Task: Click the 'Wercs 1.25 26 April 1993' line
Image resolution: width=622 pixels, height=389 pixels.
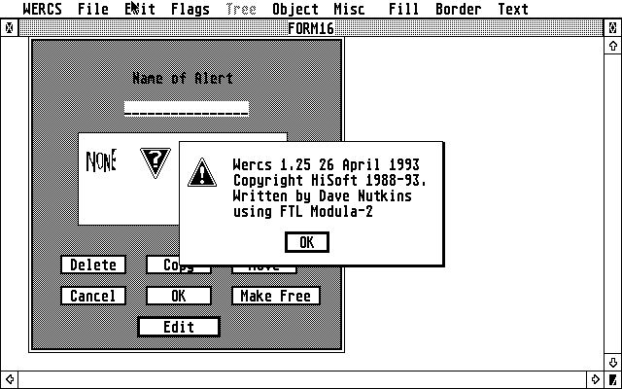Action: pos(327,164)
